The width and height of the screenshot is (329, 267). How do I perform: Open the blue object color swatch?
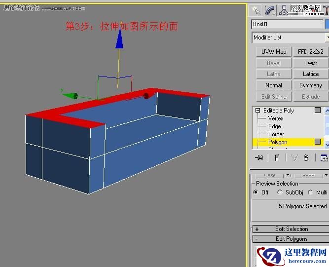click(327, 24)
